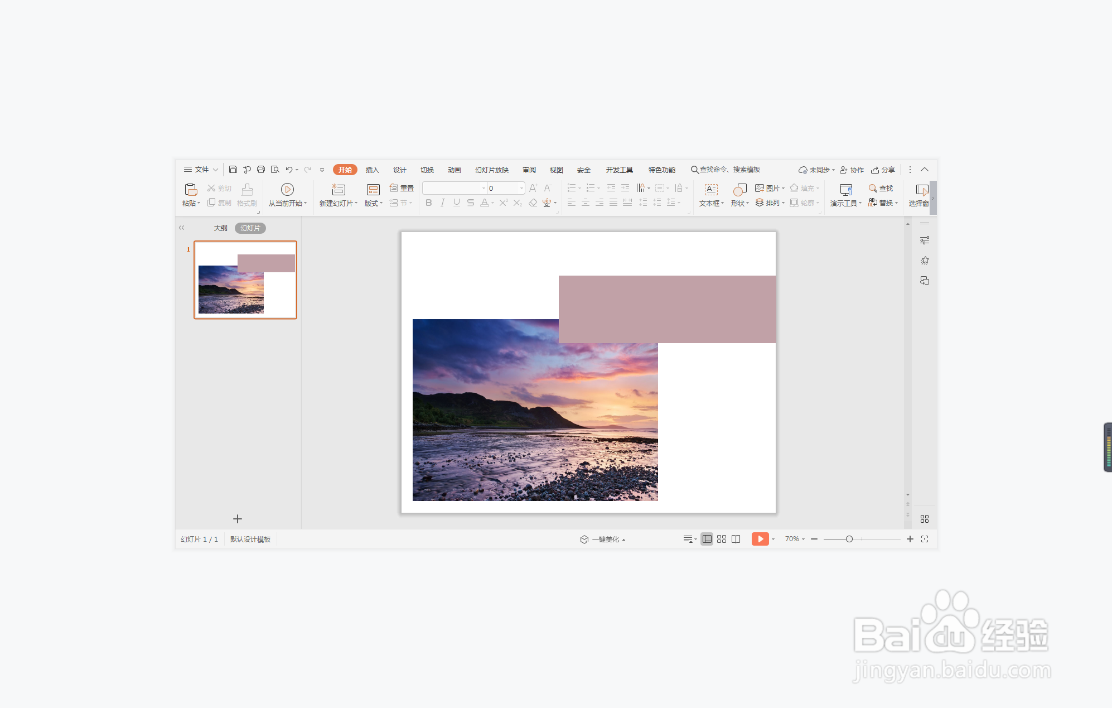1112x708 pixels.
Task: Switch to the 大纲 (Outline) panel tab
Action: tap(220, 228)
